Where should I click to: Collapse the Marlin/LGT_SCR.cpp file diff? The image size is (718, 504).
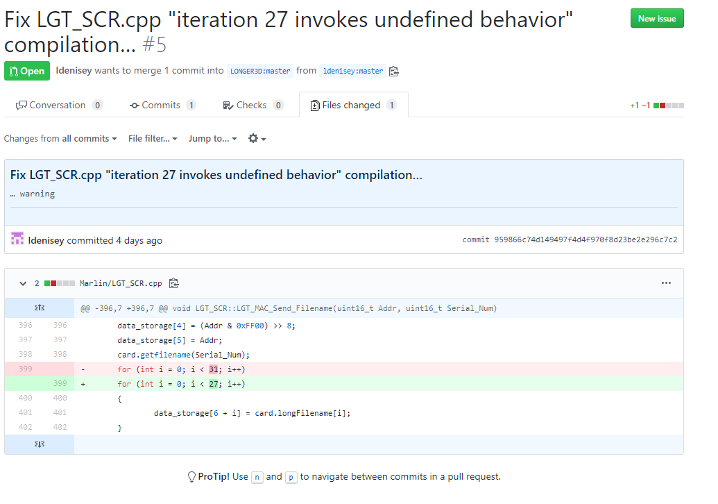(x=19, y=283)
